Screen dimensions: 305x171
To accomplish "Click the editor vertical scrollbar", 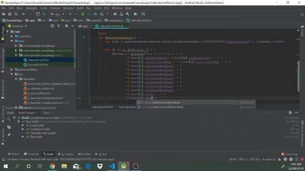I will tap(298, 76).
